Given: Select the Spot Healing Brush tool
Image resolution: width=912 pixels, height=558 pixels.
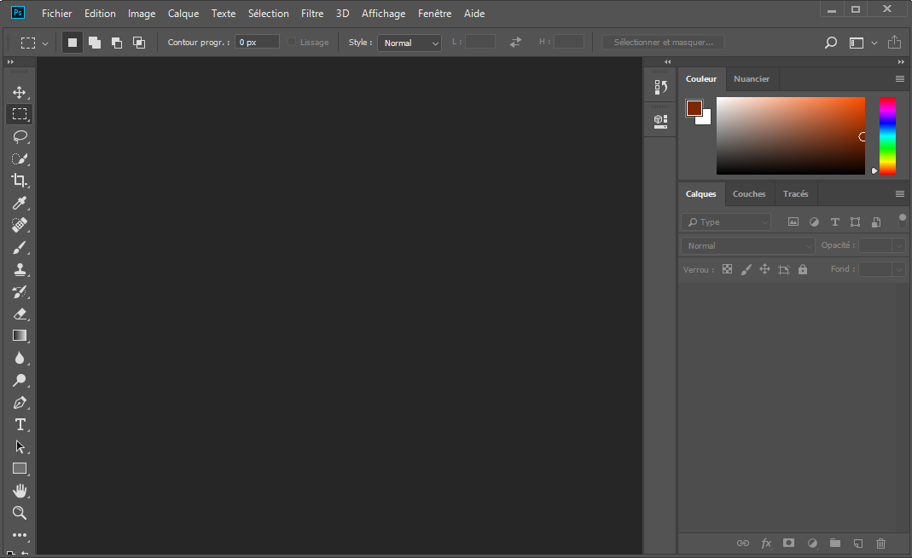Looking at the screenshot, I should click(19, 225).
